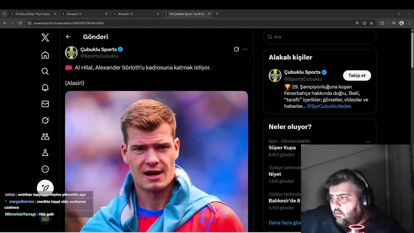Click the @SportsCubuklu handle under post author
Screen dimensions: 414x233
[99, 56]
